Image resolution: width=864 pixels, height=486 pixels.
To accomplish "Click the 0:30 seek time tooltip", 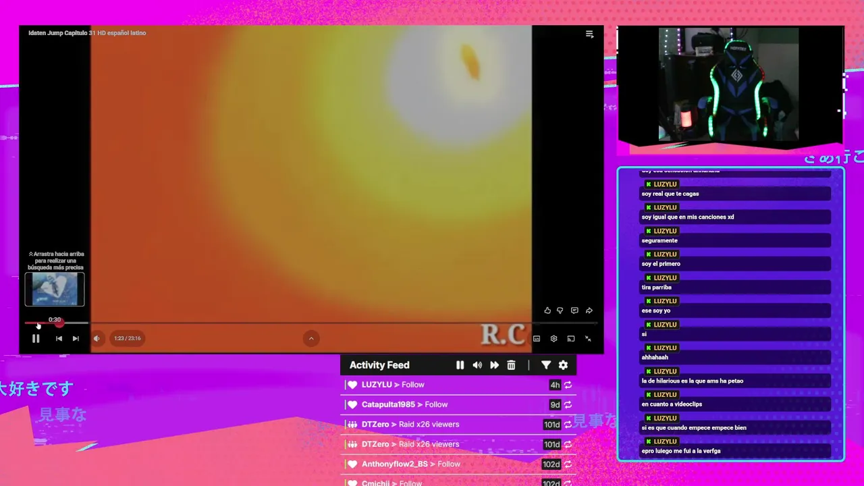I will (x=55, y=320).
